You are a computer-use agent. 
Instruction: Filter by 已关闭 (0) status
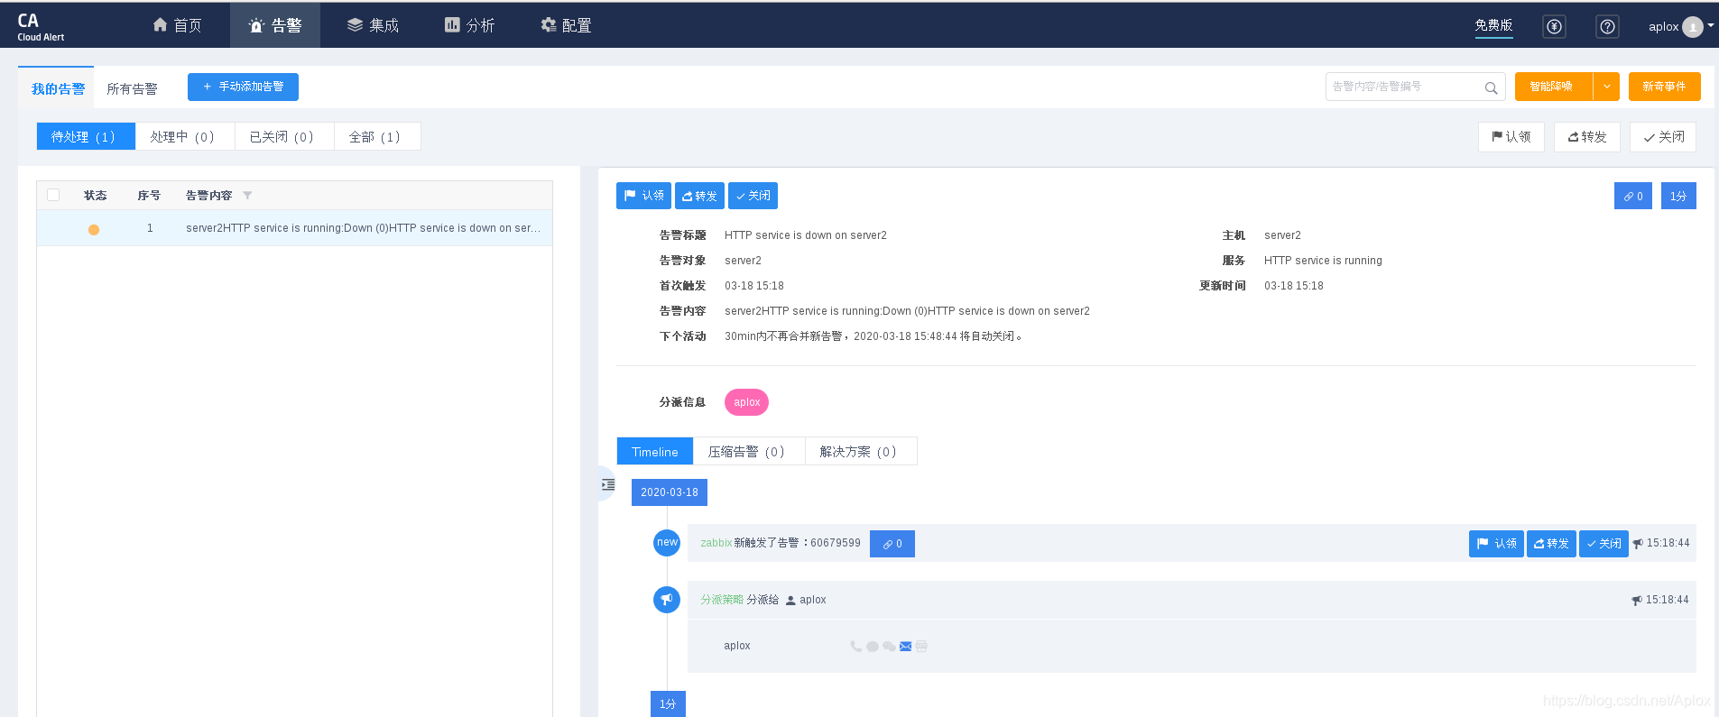tap(284, 136)
